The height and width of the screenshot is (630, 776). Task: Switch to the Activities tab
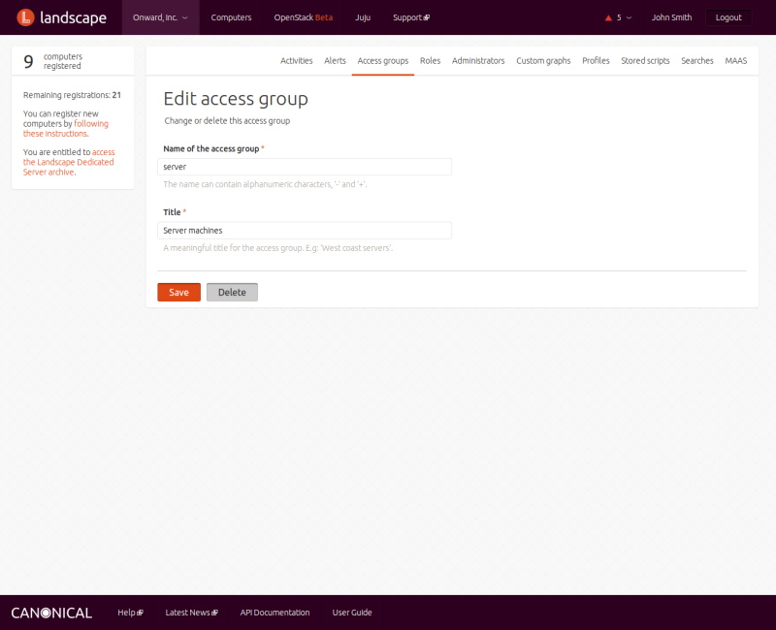coord(296,60)
